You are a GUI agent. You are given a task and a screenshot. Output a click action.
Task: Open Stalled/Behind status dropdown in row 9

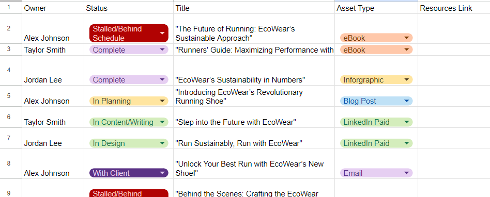[129, 193]
